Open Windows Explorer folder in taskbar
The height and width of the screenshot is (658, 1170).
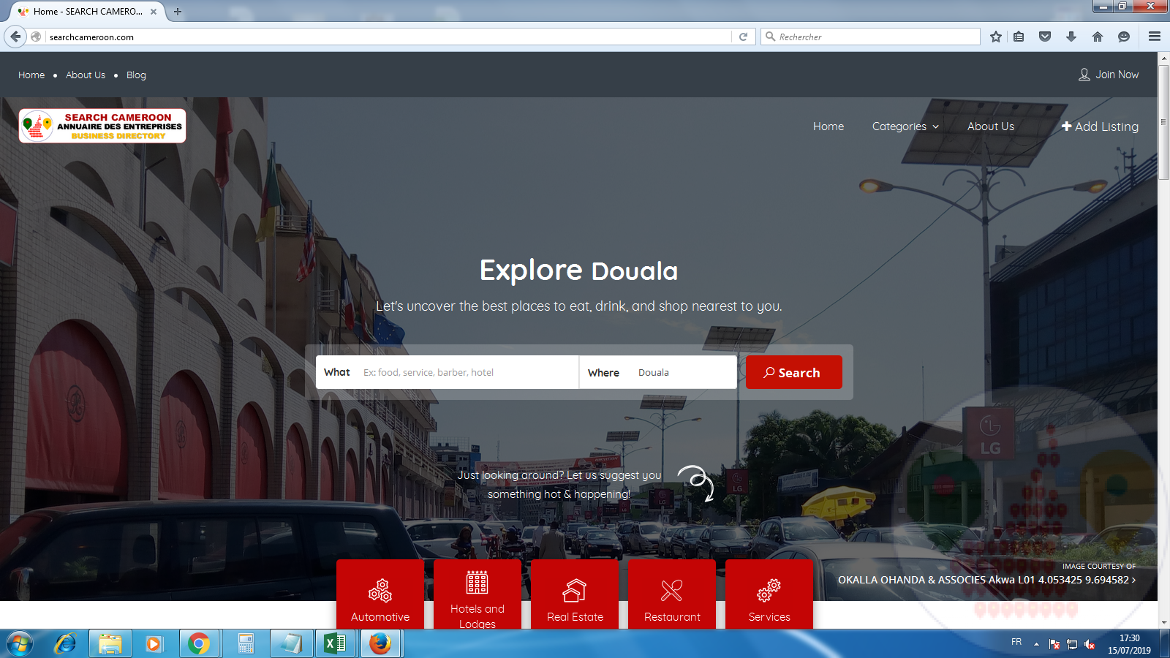coord(110,644)
